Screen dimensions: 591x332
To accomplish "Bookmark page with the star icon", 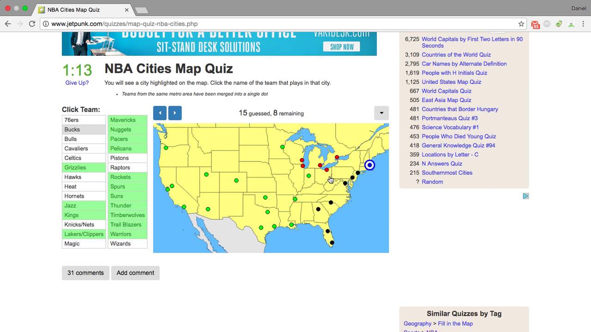I will click(x=521, y=24).
